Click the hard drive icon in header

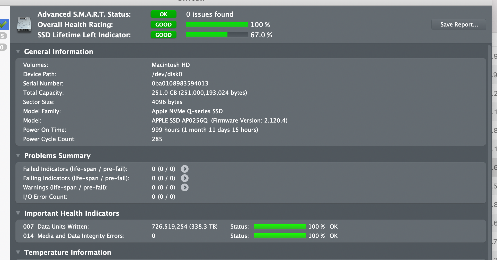24,25
